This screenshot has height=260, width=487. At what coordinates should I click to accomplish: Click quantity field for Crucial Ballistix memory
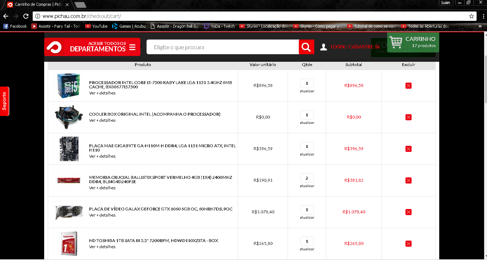(x=307, y=178)
